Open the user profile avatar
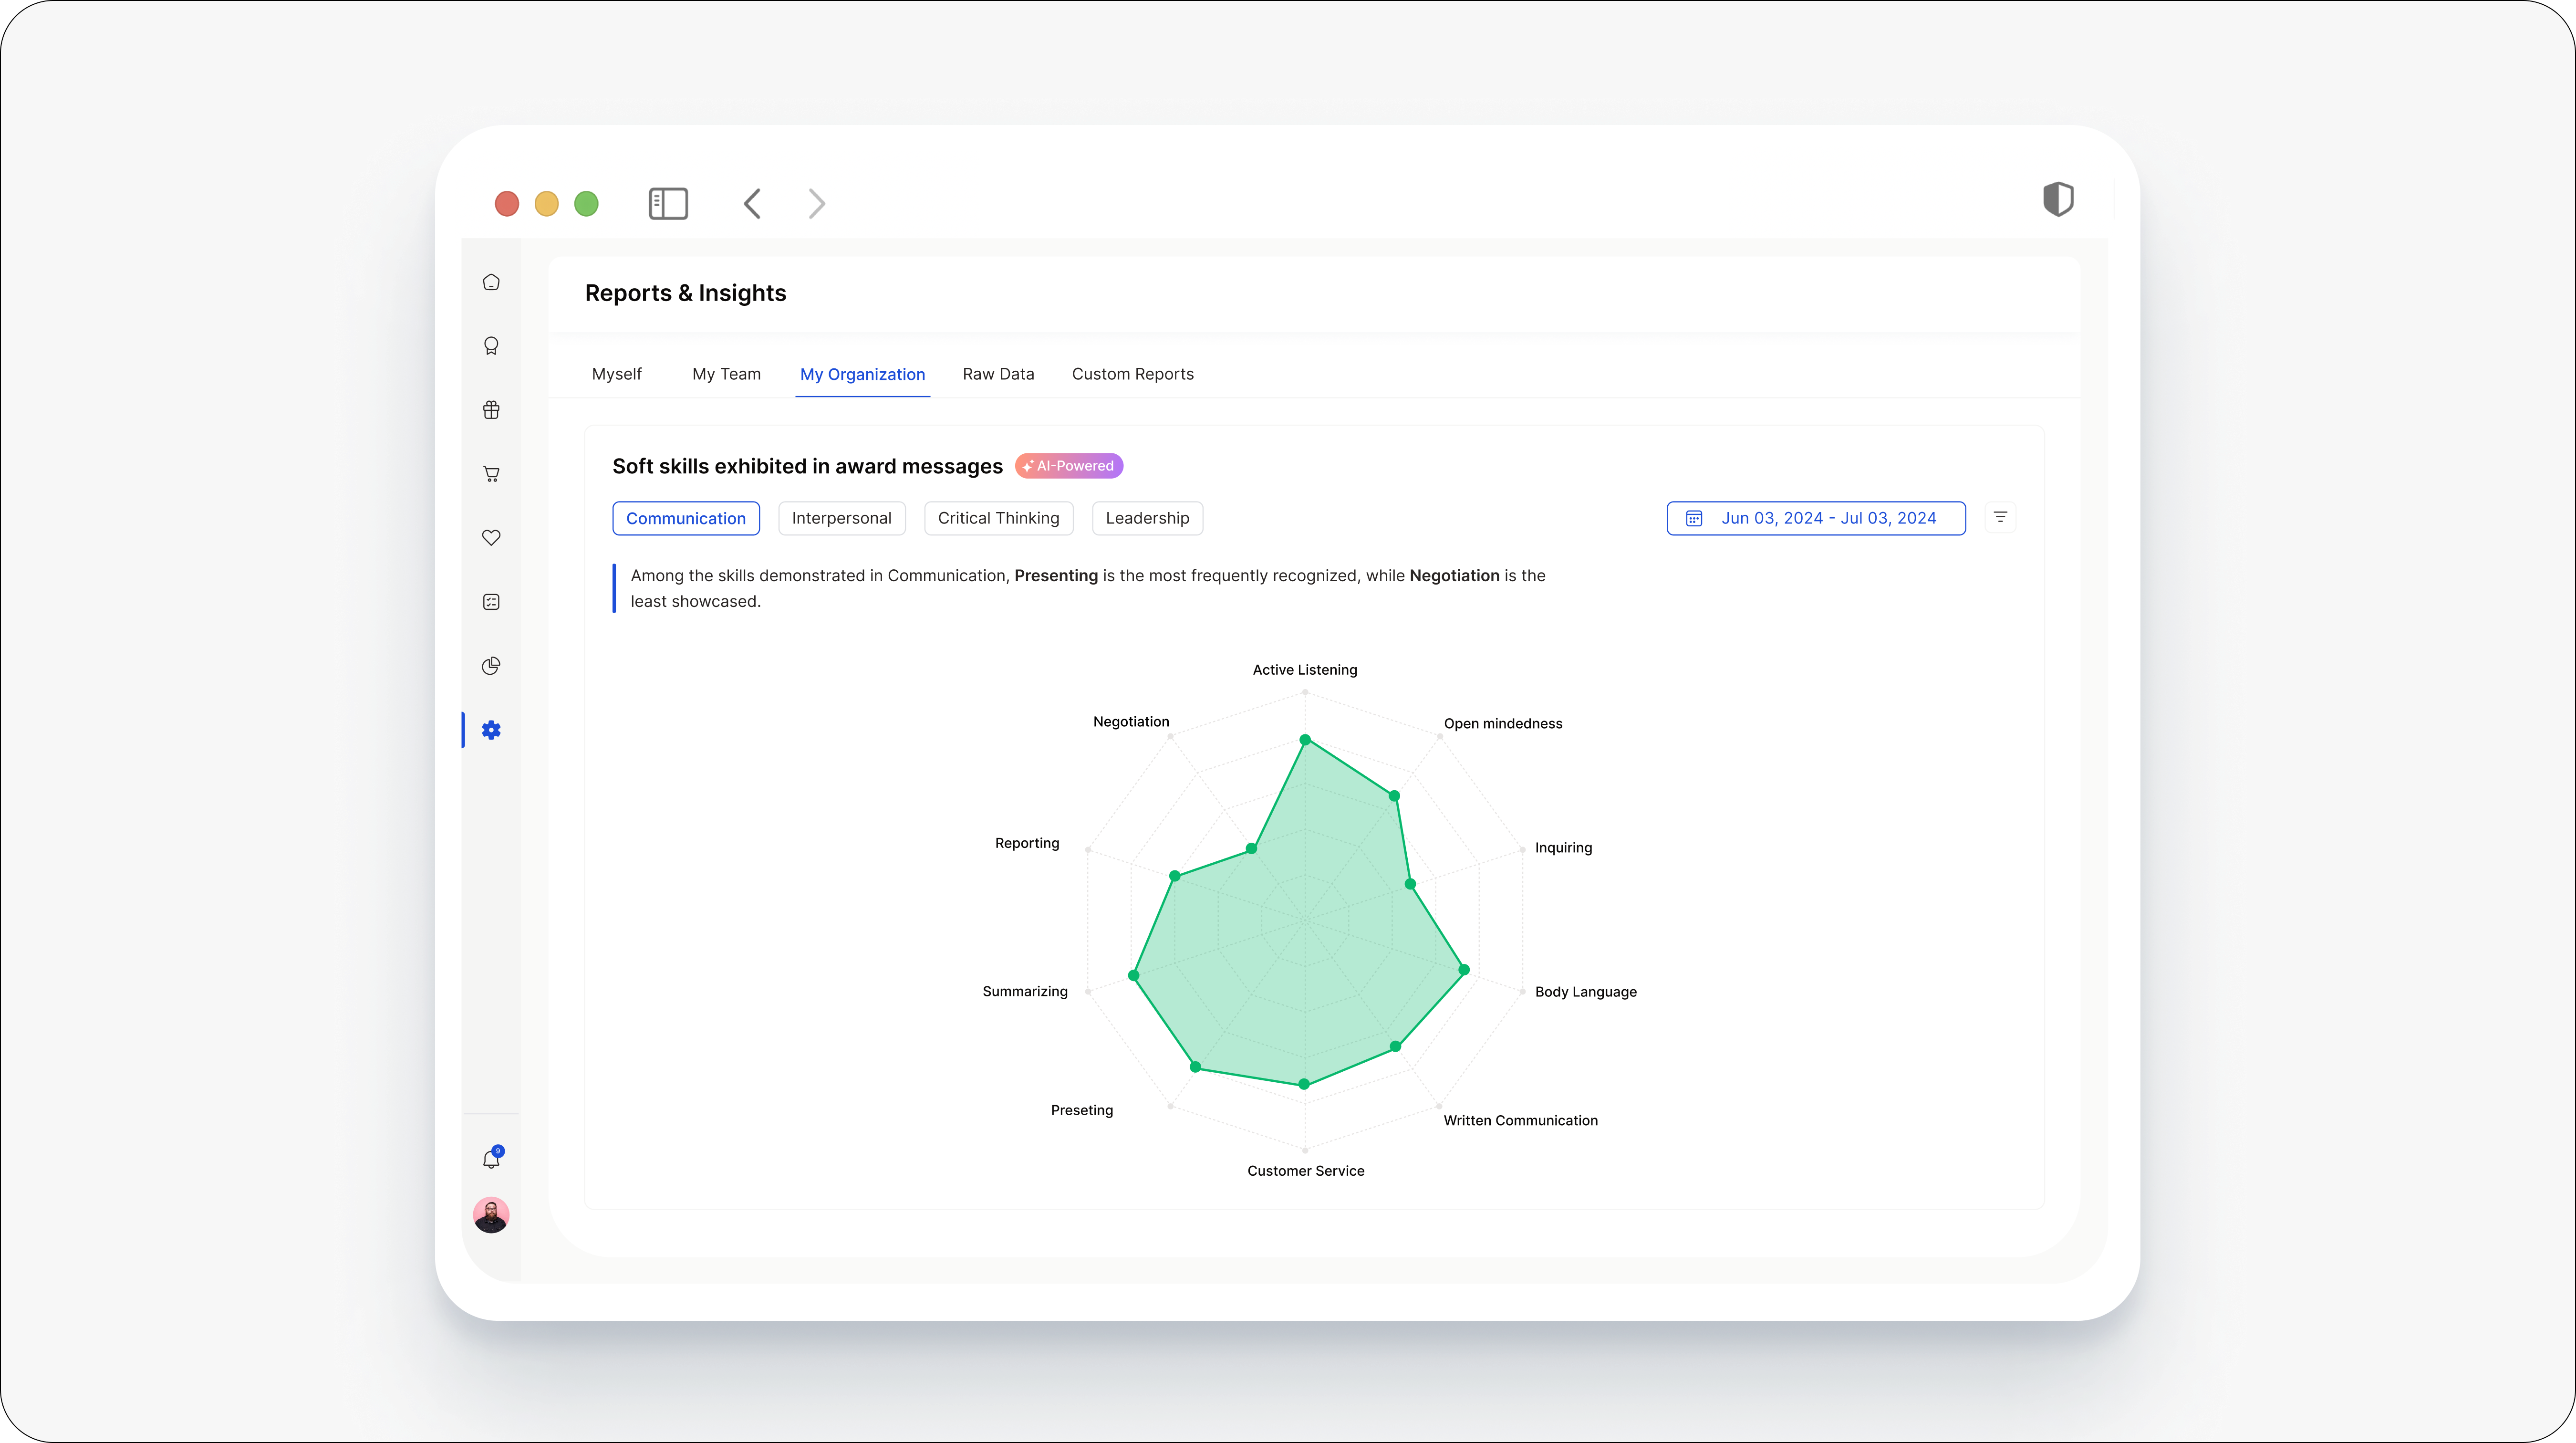This screenshot has width=2576, height=1443. click(x=491, y=1215)
